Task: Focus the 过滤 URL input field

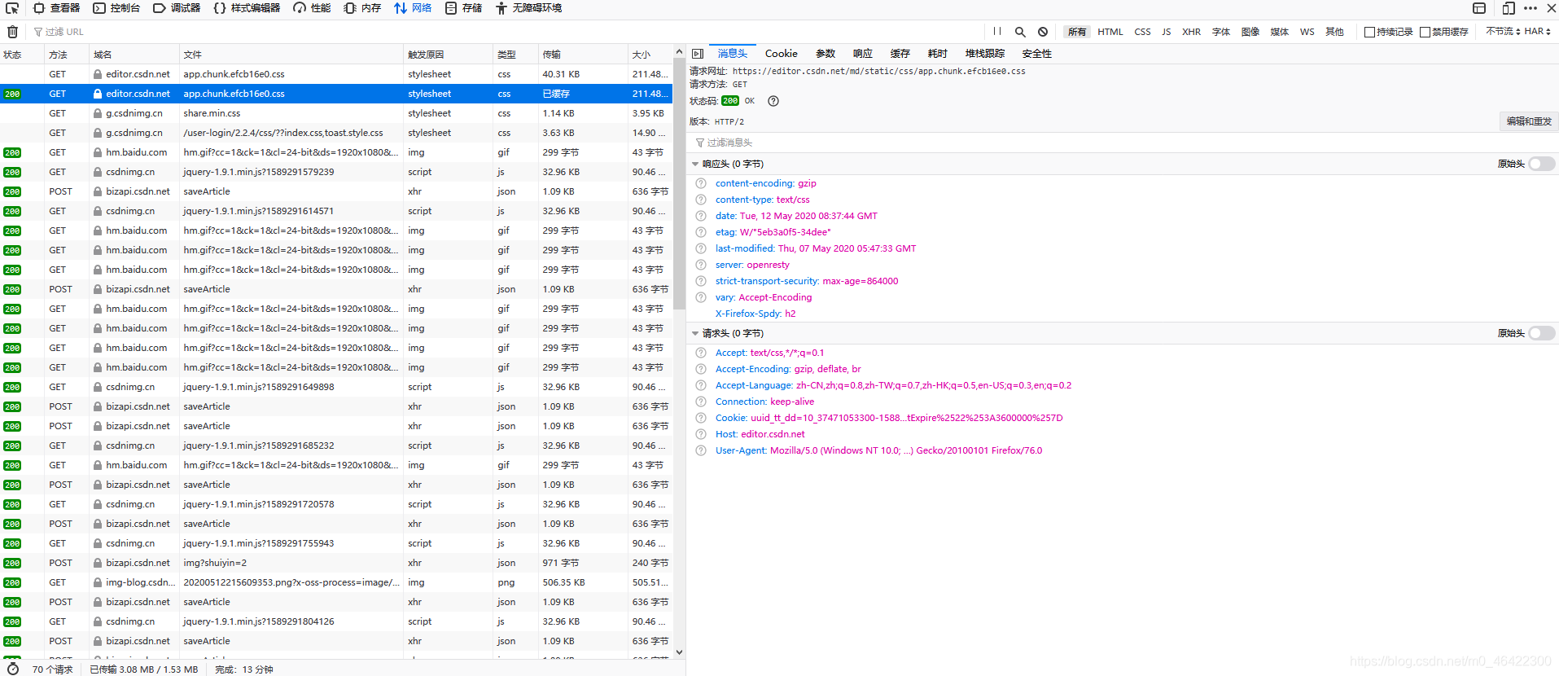Action: 505,32
